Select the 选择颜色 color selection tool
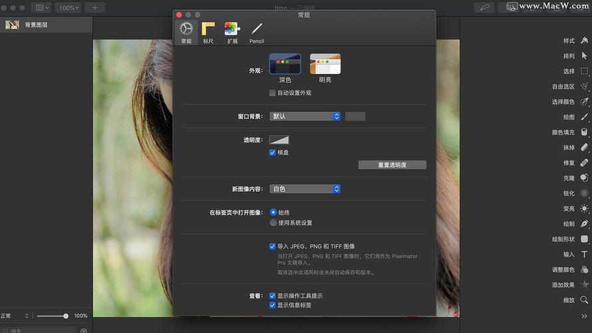 (x=584, y=101)
